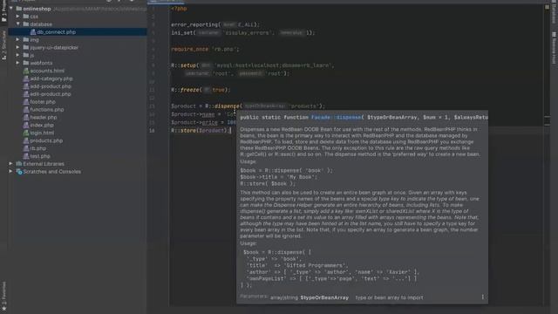The width and height of the screenshot is (558, 314).
Task: Select add-product.php in project tree
Action: 51,86
